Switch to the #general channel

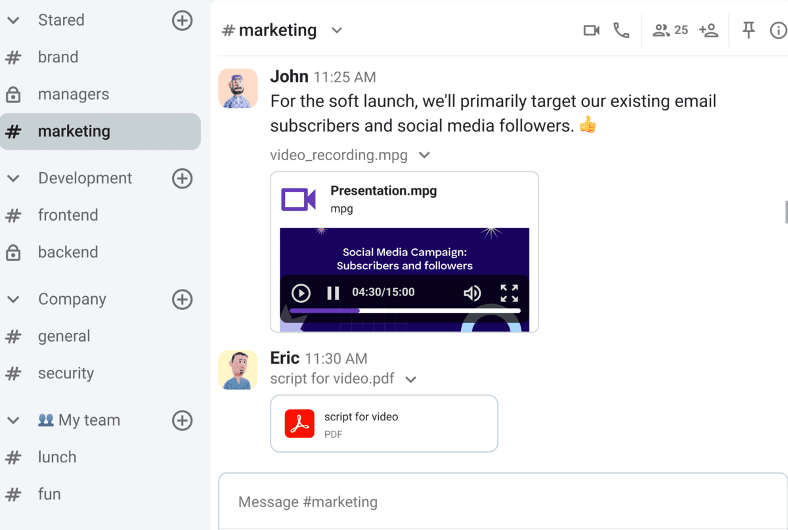pos(64,336)
